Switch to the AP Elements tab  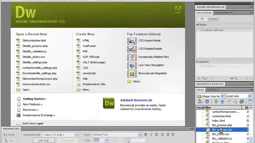point(224,13)
